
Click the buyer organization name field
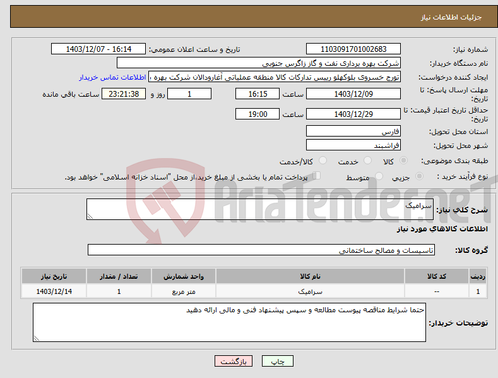(x=259, y=63)
